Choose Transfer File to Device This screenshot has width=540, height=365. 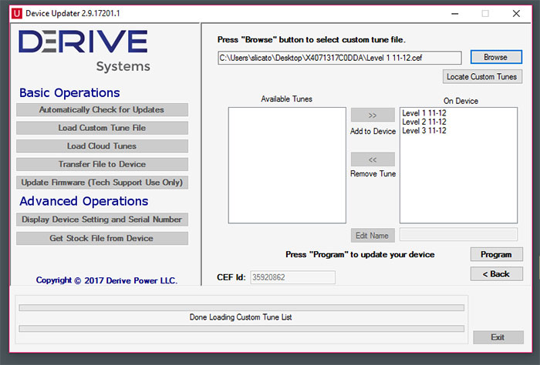(102, 164)
